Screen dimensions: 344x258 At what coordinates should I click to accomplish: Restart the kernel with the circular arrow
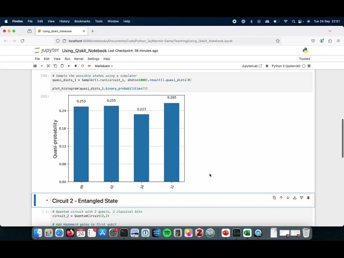(x=82, y=66)
